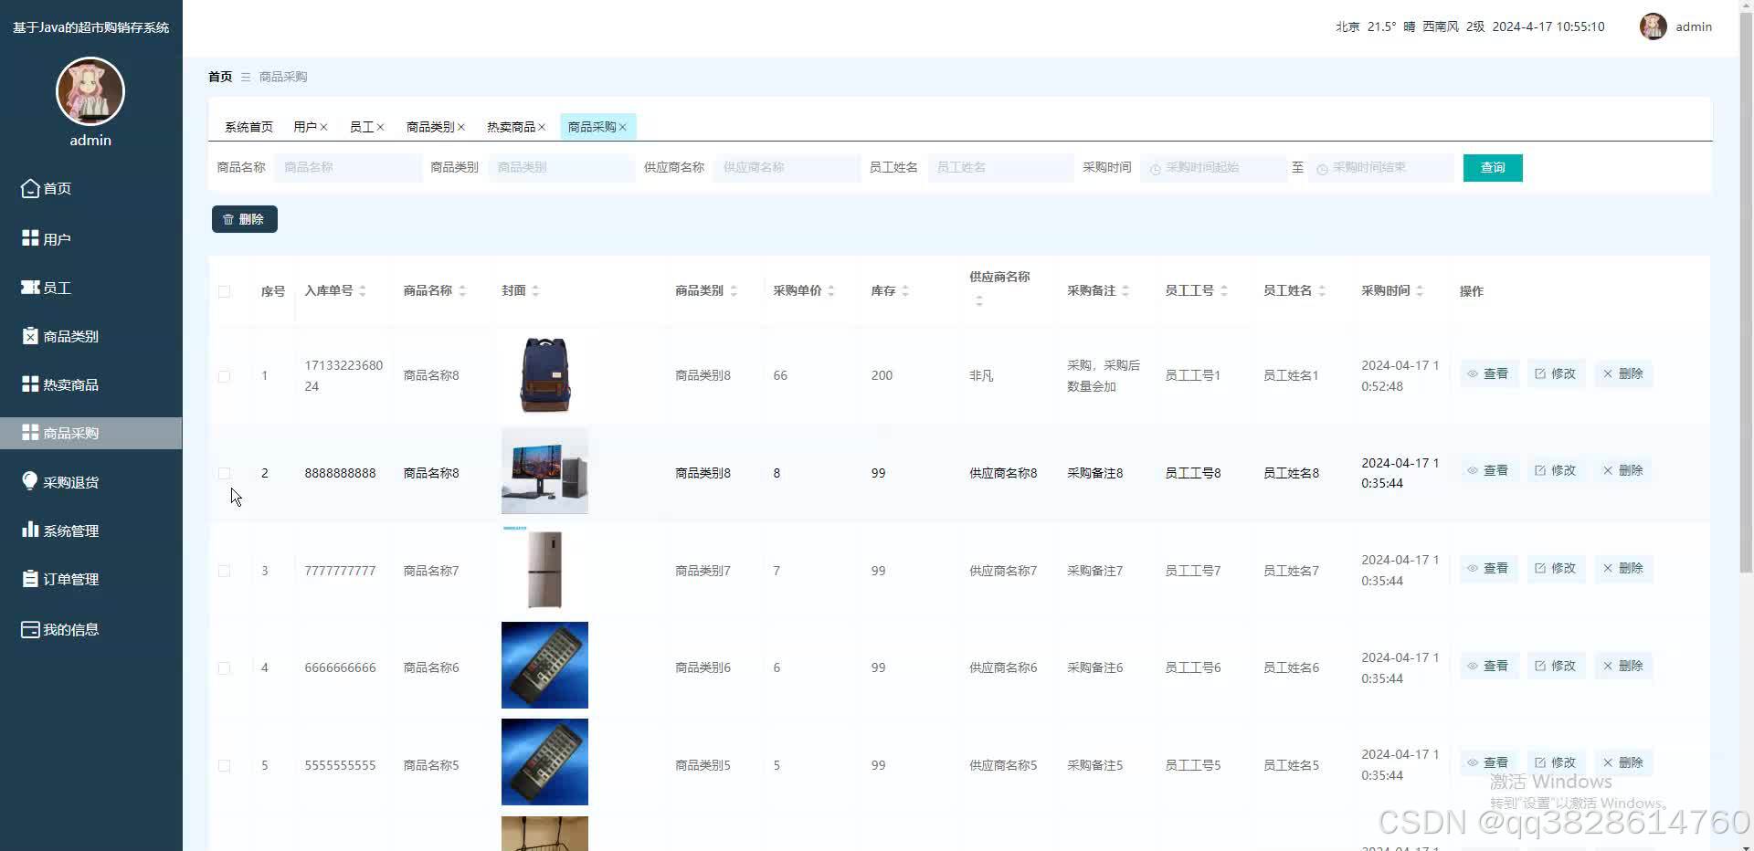
Task: Click the page vertical scrollbar
Action: [x=1746, y=292]
